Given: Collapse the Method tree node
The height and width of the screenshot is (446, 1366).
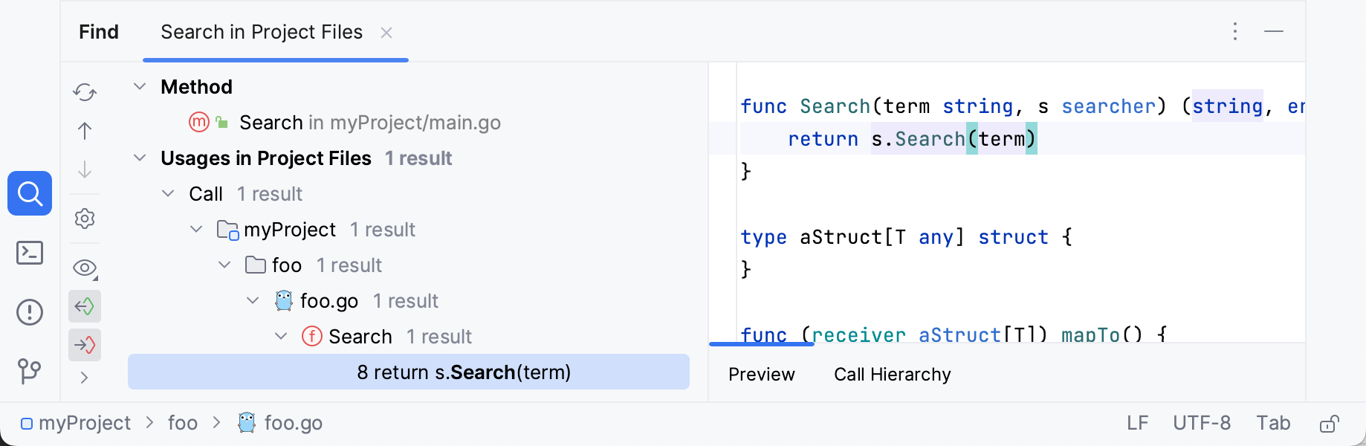Looking at the screenshot, I should pos(140,86).
